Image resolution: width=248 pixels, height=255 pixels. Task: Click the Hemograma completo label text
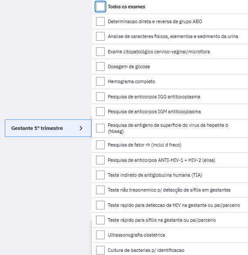[x=131, y=81]
